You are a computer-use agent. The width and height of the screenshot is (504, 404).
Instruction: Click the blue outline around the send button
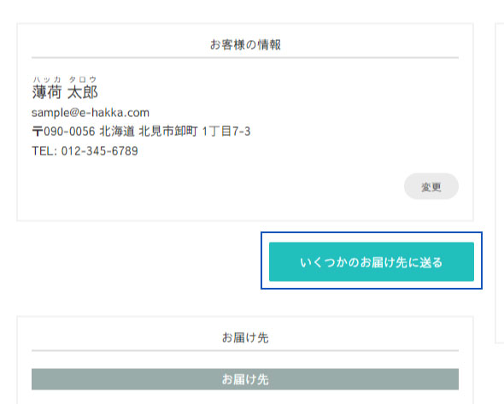(372, 232)
